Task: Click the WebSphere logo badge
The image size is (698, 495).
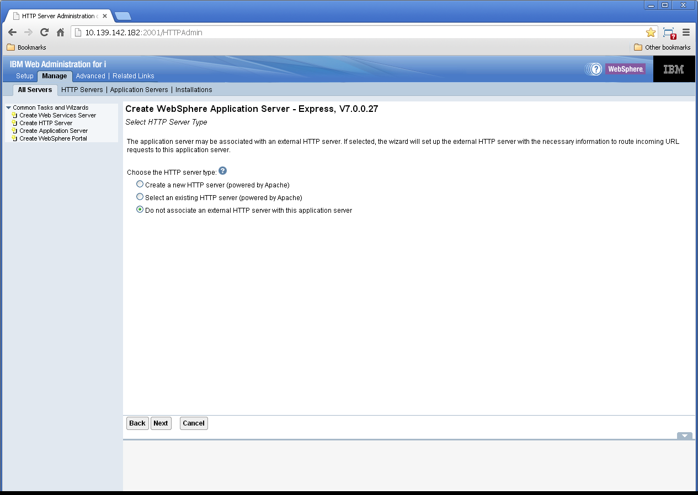Action: point(625,69)
